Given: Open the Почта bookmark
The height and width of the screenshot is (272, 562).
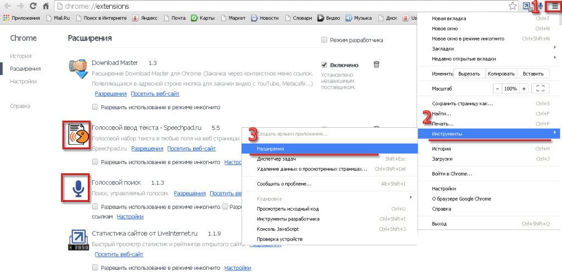Looking at the screenshot, I should coord(175,18).
